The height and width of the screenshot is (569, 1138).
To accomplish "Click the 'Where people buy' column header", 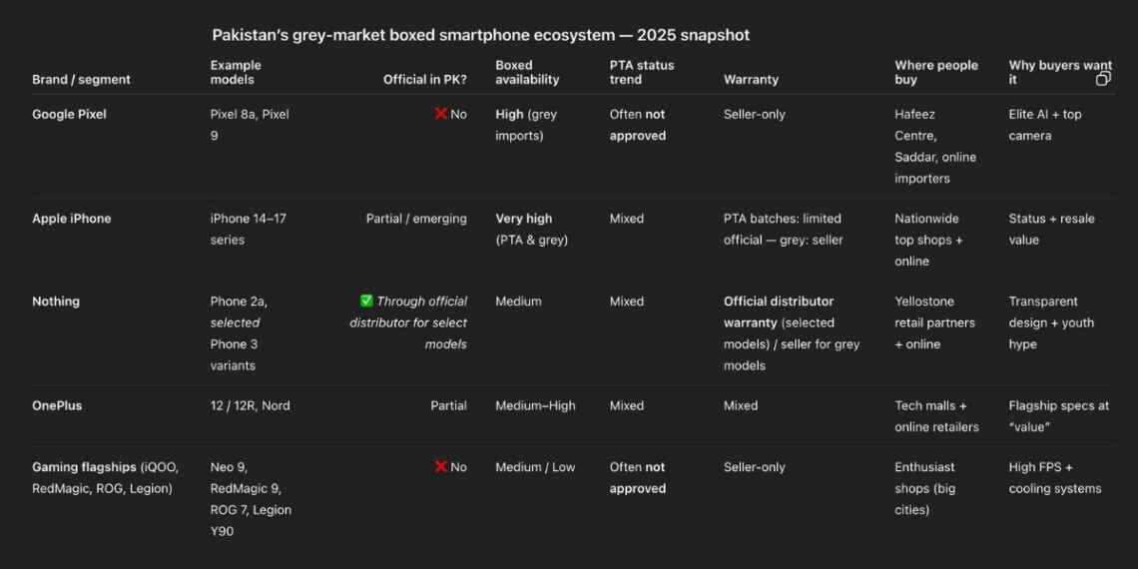I will pyautogui.click(x=936, y=72).
